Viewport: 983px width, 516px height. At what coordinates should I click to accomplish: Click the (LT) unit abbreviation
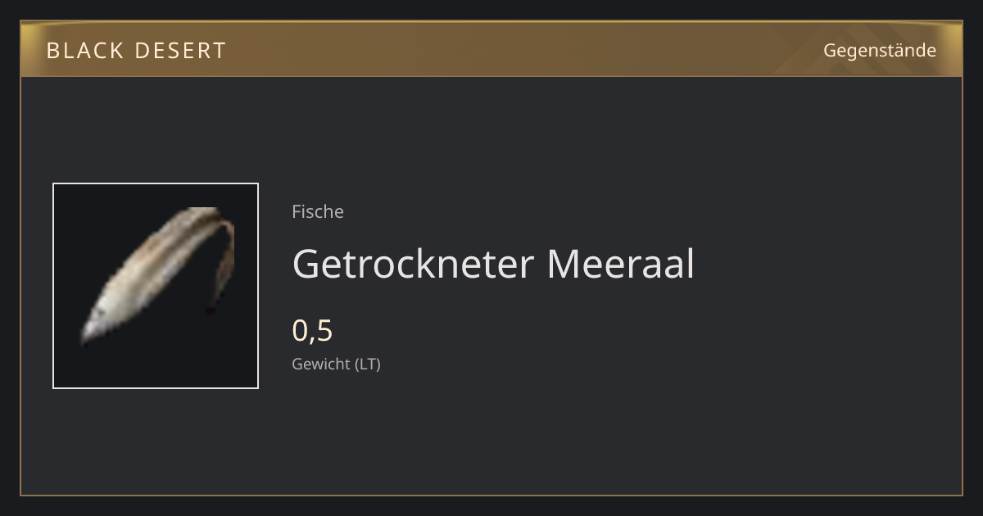click(368, 364)
